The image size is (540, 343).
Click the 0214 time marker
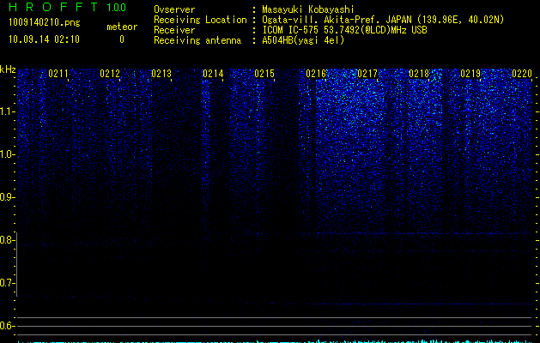click(x=213, y=74)
